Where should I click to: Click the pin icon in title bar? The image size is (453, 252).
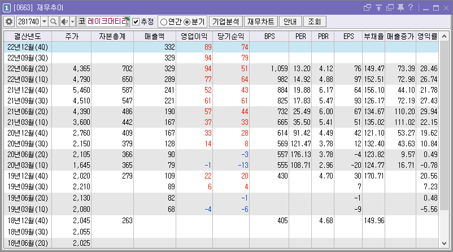(x=400, y=8)
